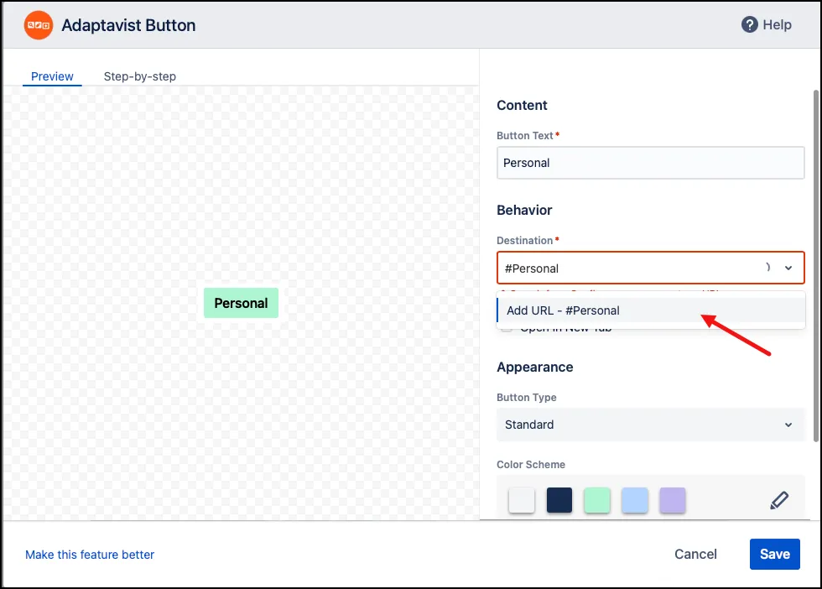822x589 pixels.
Task: Click the 'Appearance' section heading
Action: pos(535,367)
